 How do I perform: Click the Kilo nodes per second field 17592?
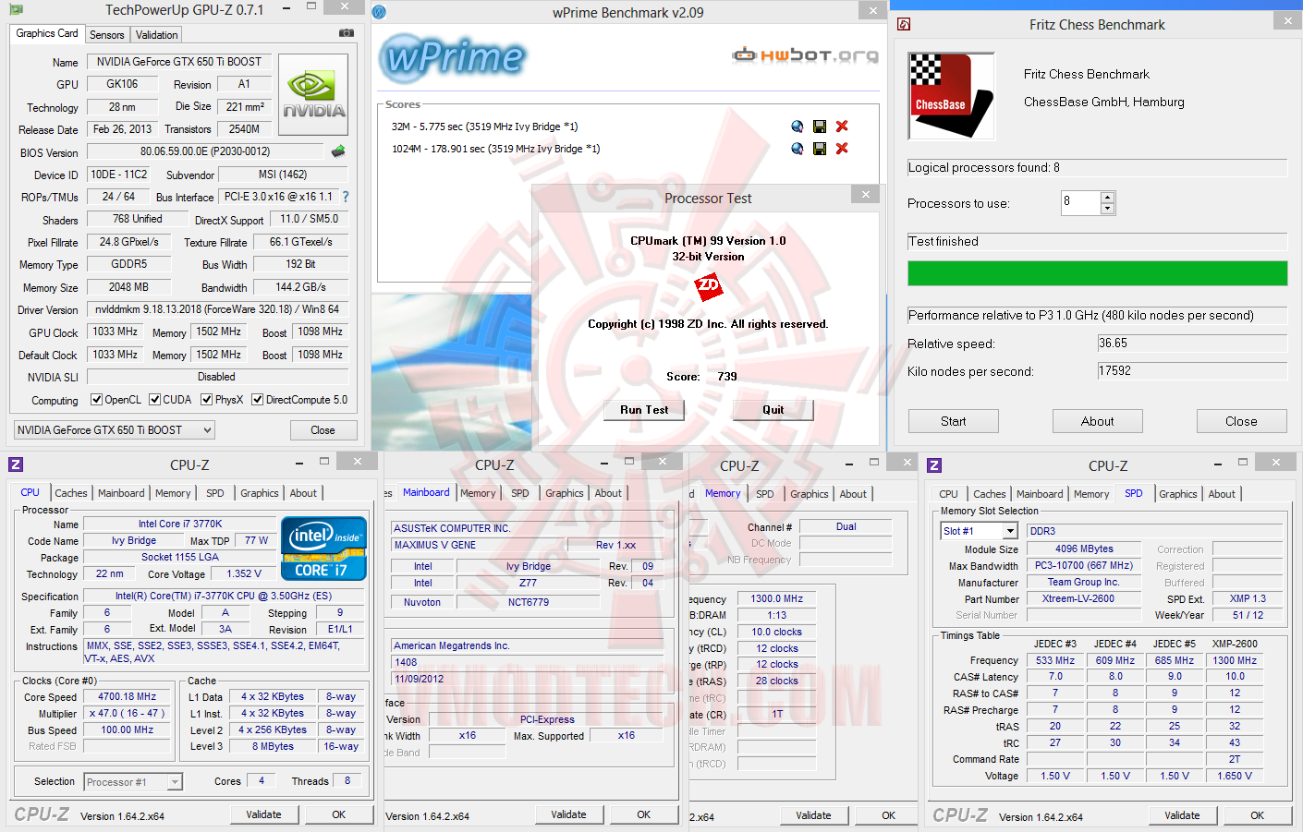click(1192, 371)
